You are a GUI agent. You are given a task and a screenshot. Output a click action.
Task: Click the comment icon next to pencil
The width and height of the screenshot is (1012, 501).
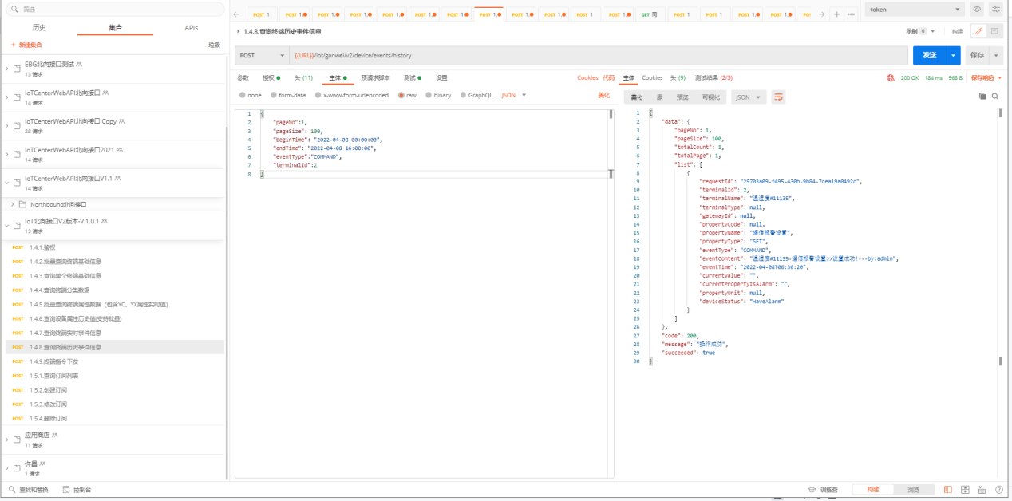pyautogui.click(x=994, y=31)
